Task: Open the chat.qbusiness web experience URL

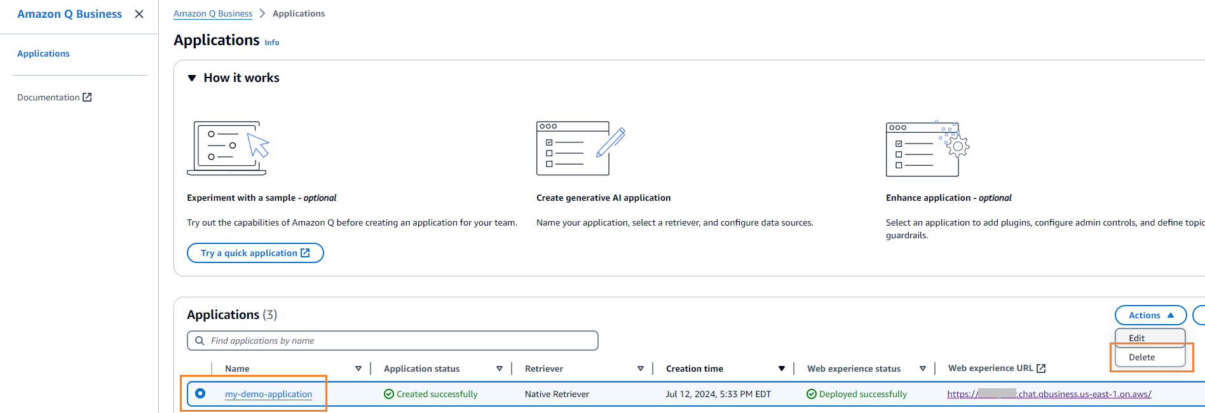Action: click(x=1049, y=394)
